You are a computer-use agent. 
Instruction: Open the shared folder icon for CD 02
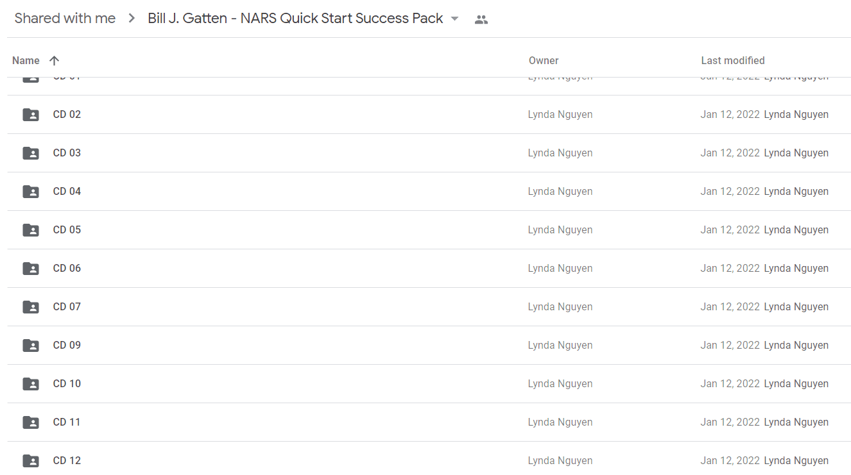coord(31,115)
